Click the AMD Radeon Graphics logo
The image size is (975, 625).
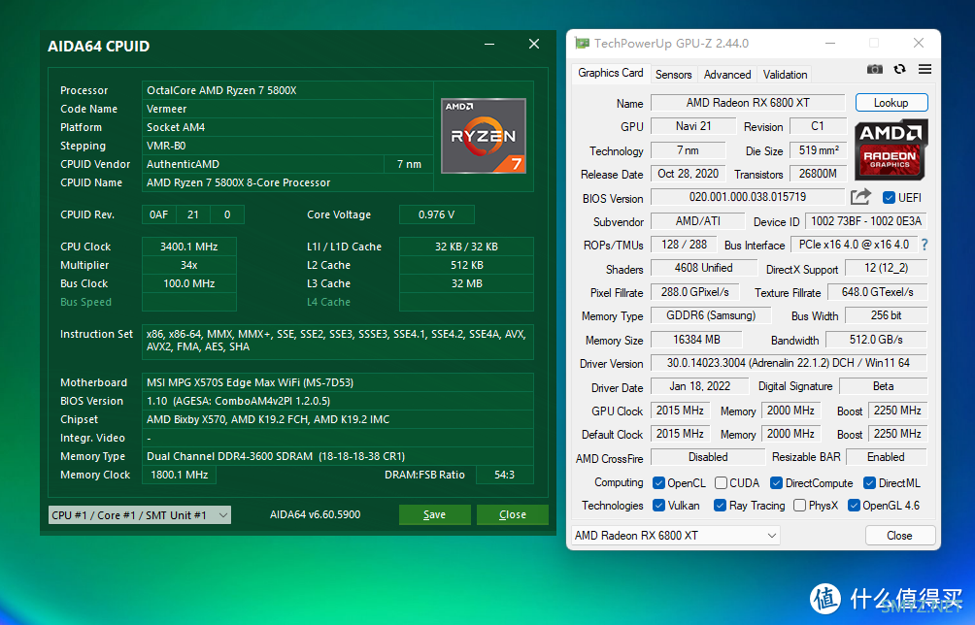click(x=891, y=149)
